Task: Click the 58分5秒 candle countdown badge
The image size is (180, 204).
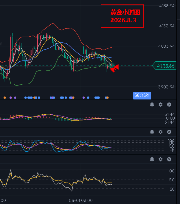Action: 142,96
